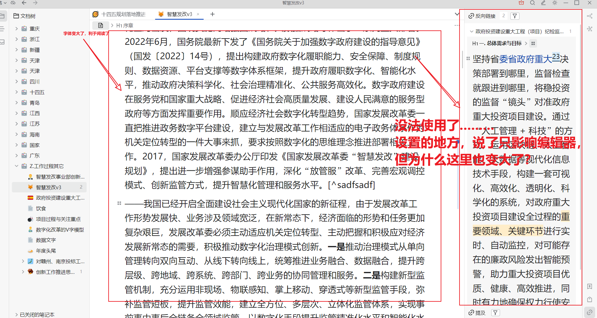
Task: Select the 国家 notebook
Action: [35, 145]
